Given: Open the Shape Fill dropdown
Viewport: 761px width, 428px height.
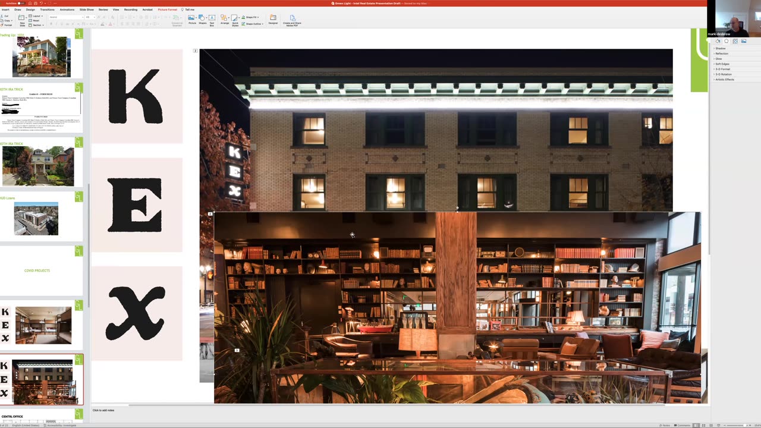Looking at the screenshot, I should tap(250, 17).
